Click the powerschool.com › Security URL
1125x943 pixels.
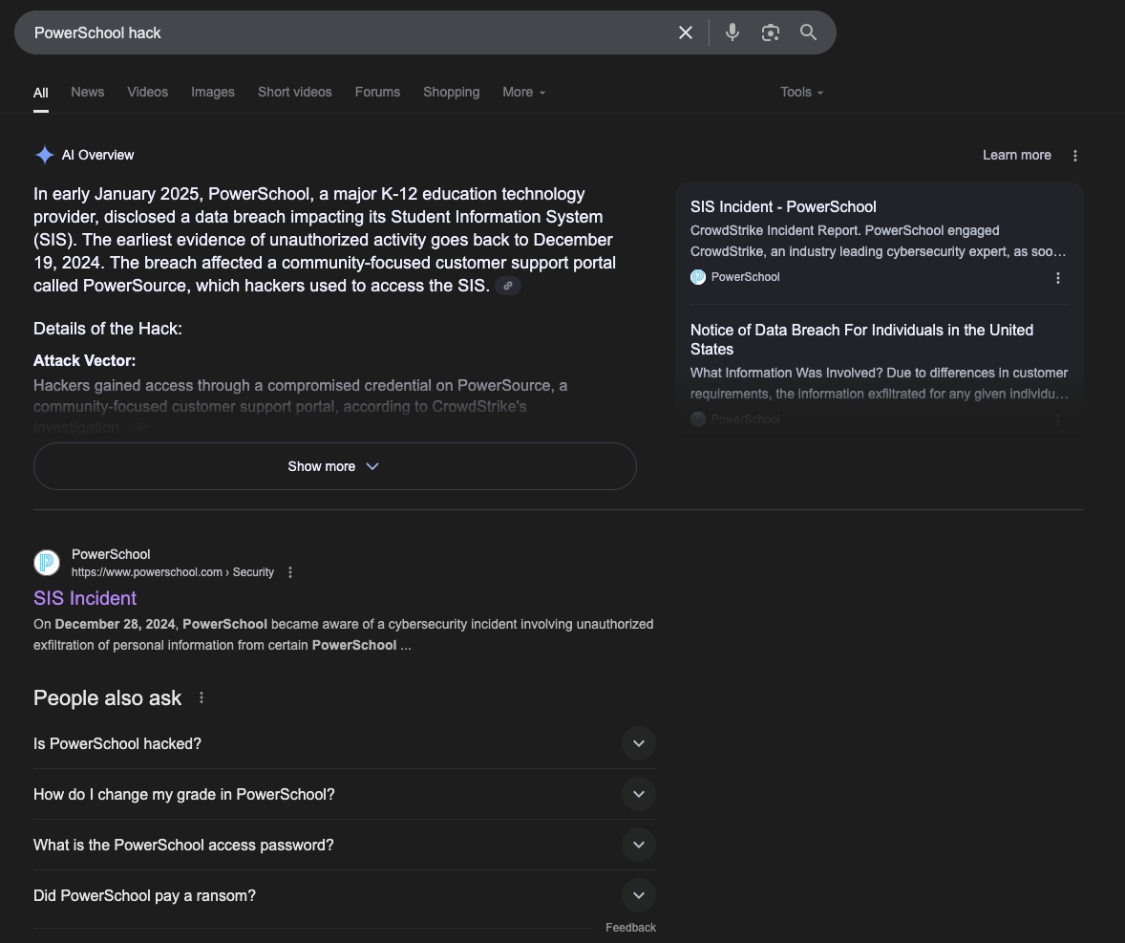172,572
